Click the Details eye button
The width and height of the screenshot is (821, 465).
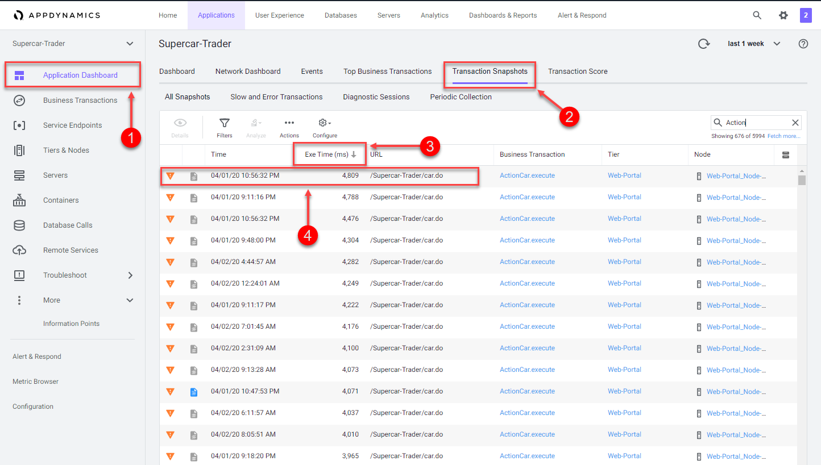pyautogui.click(x=180, y=128)
